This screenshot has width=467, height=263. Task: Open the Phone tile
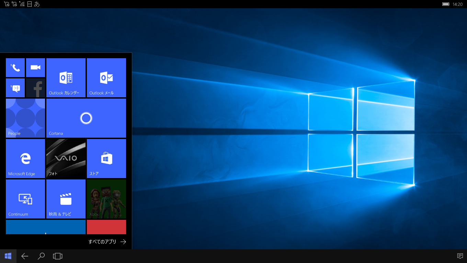tap(15, 67)
